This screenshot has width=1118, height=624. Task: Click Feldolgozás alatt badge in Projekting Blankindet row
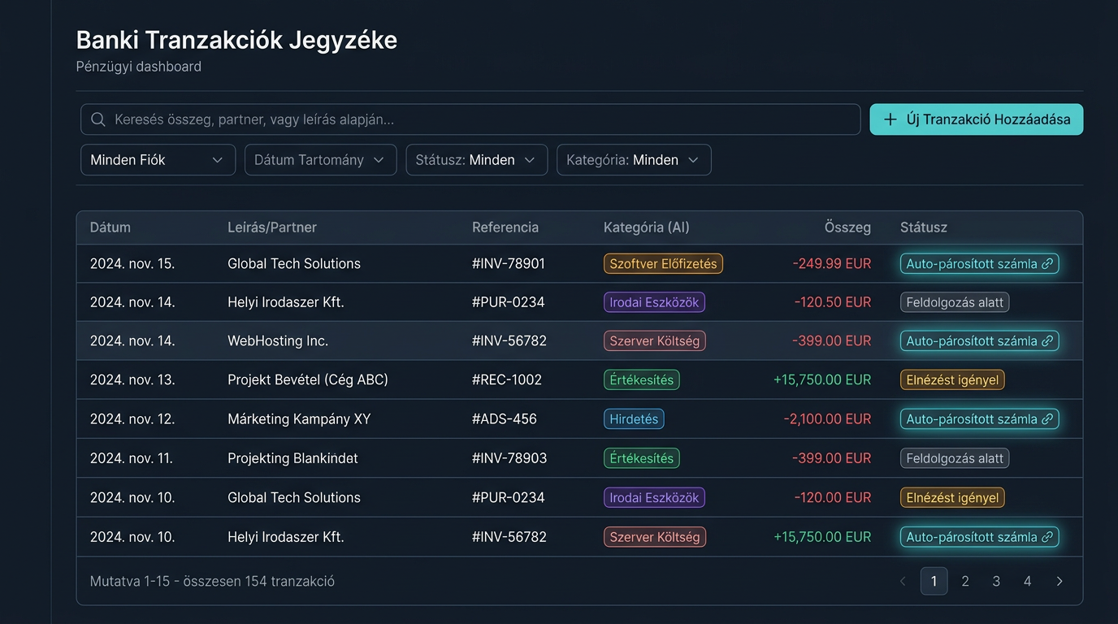click(955, 458)
